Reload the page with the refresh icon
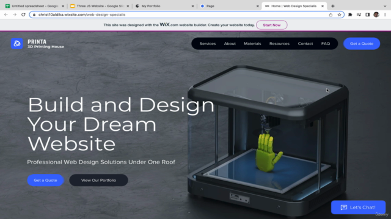Screen dimensions: 391x219 [23, 15]
